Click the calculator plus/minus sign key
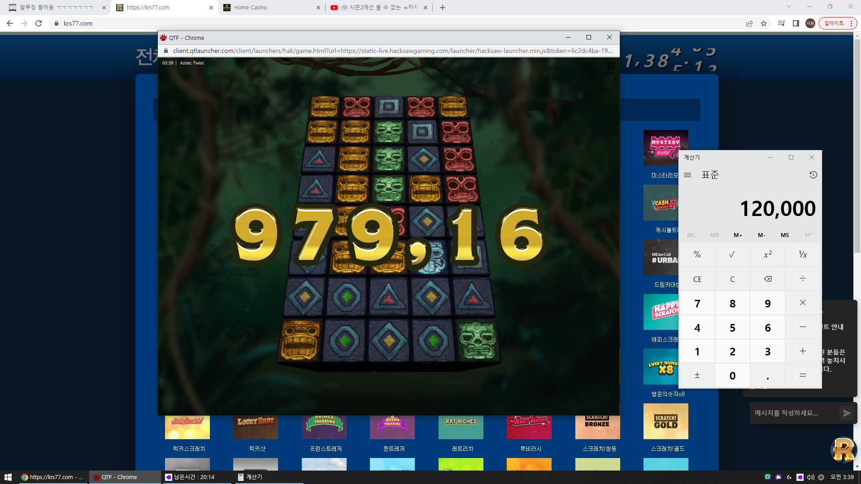861x484 pixels. click(697, 376)
